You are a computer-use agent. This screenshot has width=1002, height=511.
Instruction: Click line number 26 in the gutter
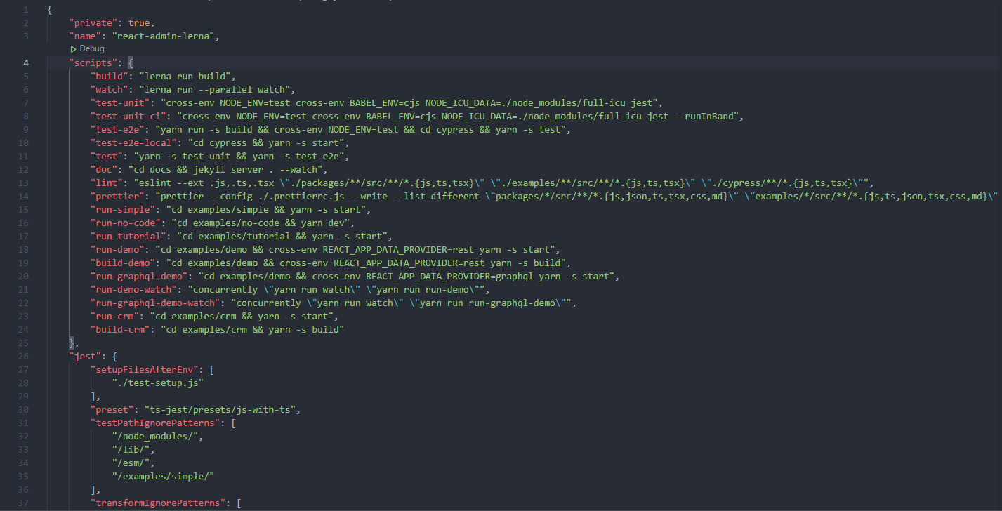[x=22, y=356]
